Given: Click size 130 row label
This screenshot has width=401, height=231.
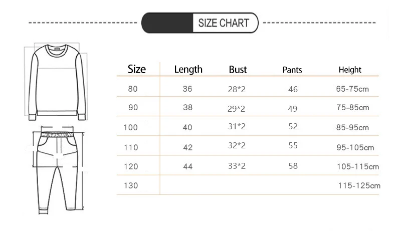Looking at the screenshot, I should click(x=130, y=185).
